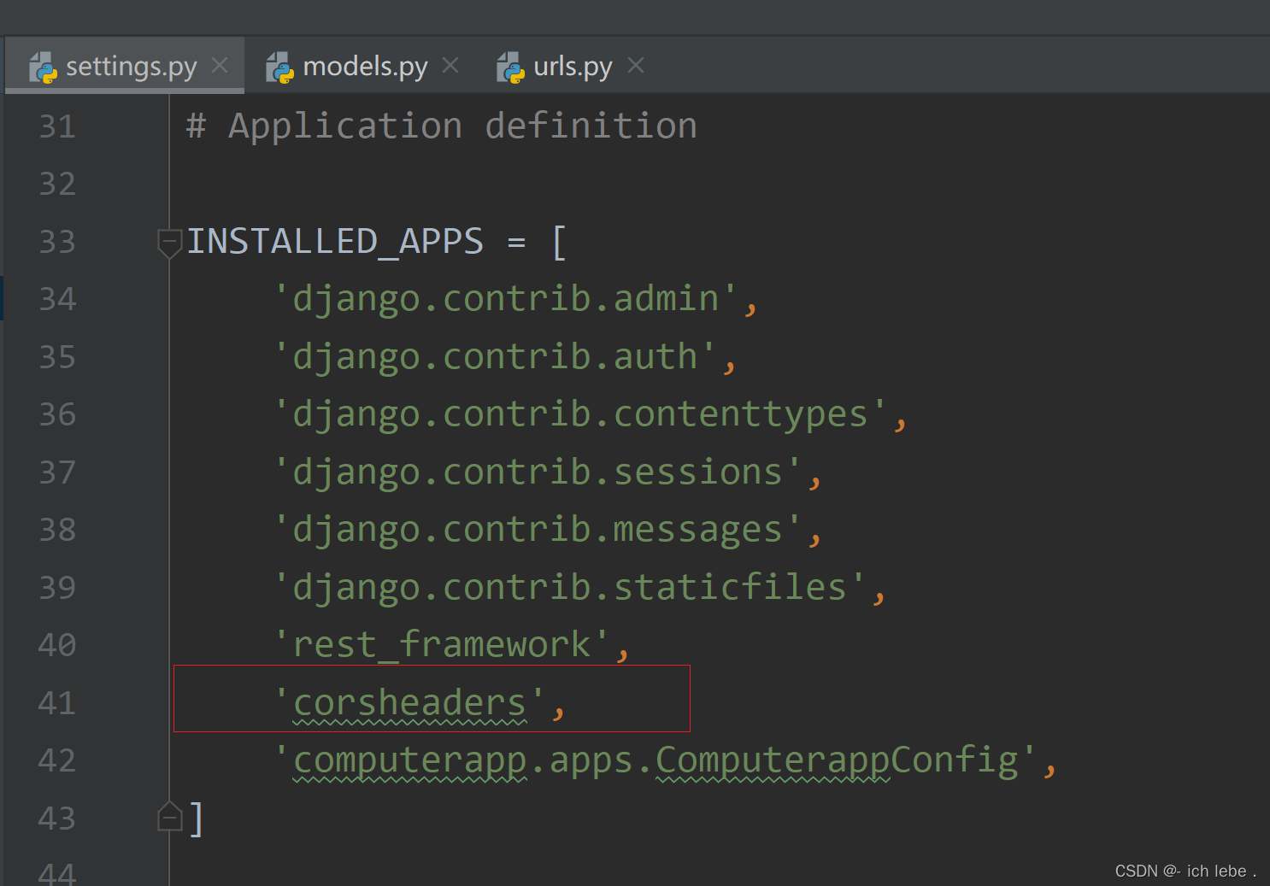Close the urls.py tab
Viewport: 1270px width, 886px height.
(x=635, y=65)
